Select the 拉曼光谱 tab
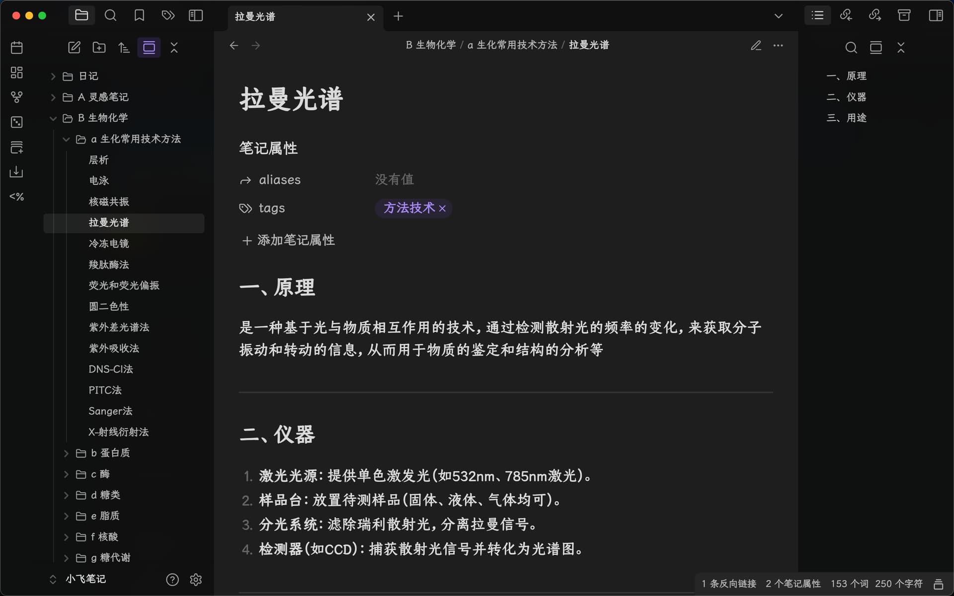The image size is (954, 596). pos(297,17)
